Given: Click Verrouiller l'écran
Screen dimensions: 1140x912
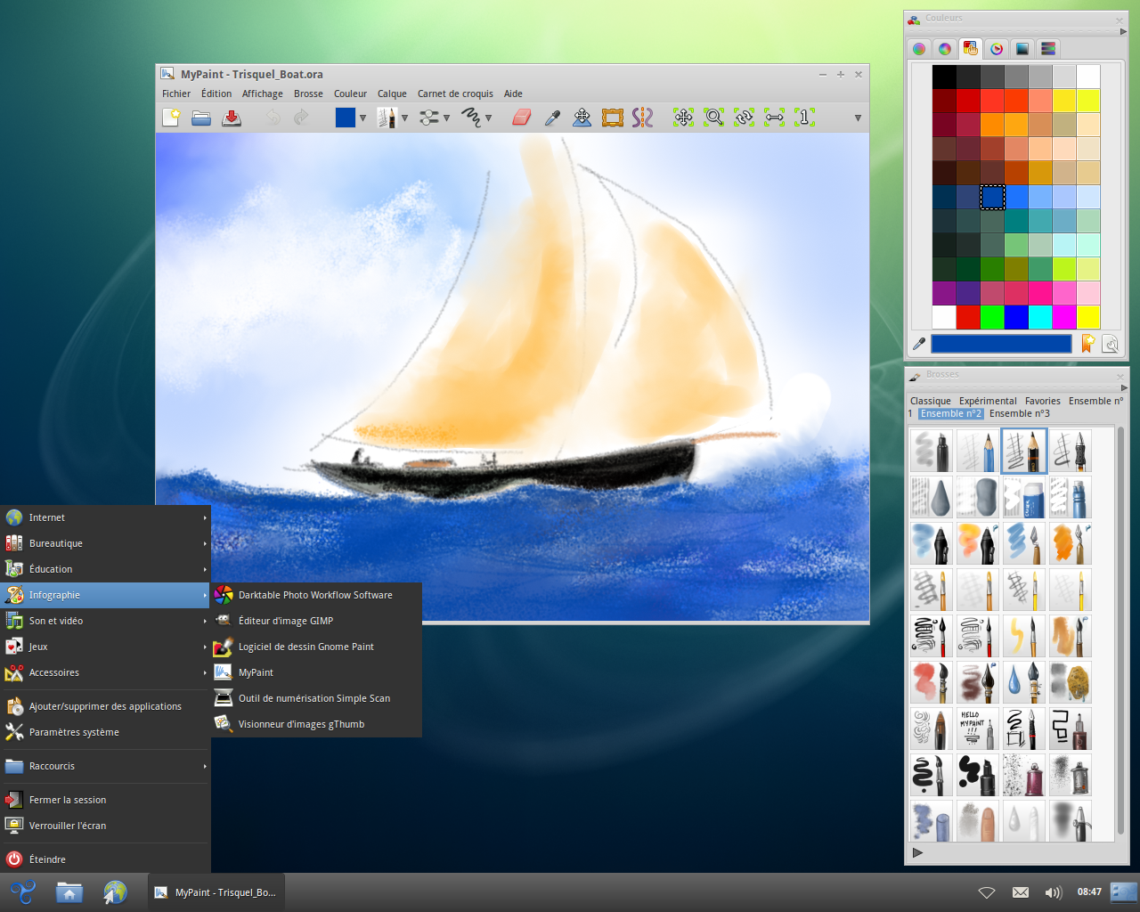Looking at the screenshot, I should click(x=105, y=826).
